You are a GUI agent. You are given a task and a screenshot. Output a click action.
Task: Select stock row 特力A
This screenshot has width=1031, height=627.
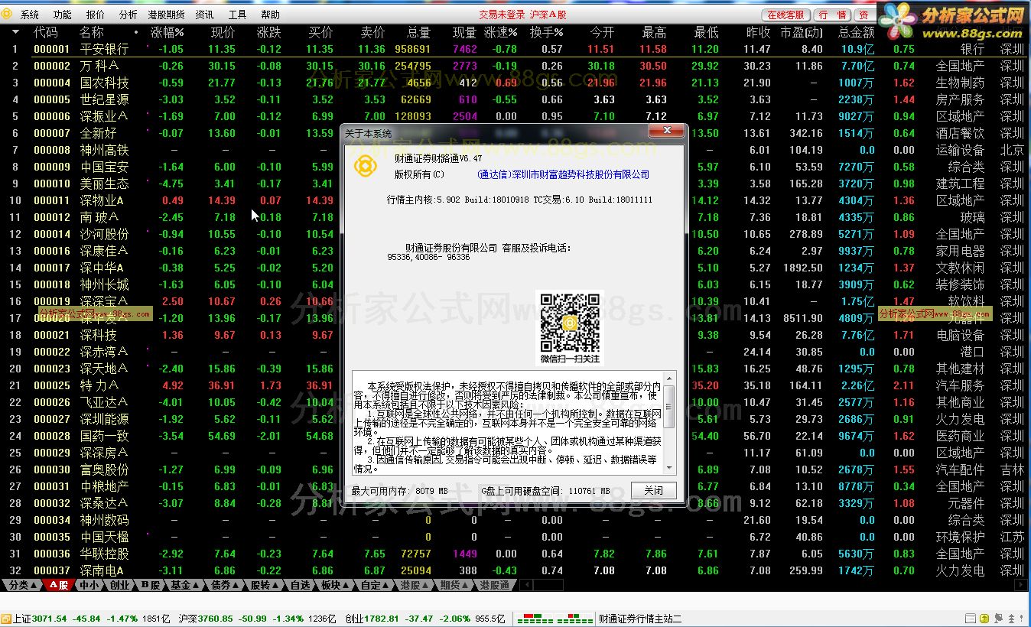[515, 385]
